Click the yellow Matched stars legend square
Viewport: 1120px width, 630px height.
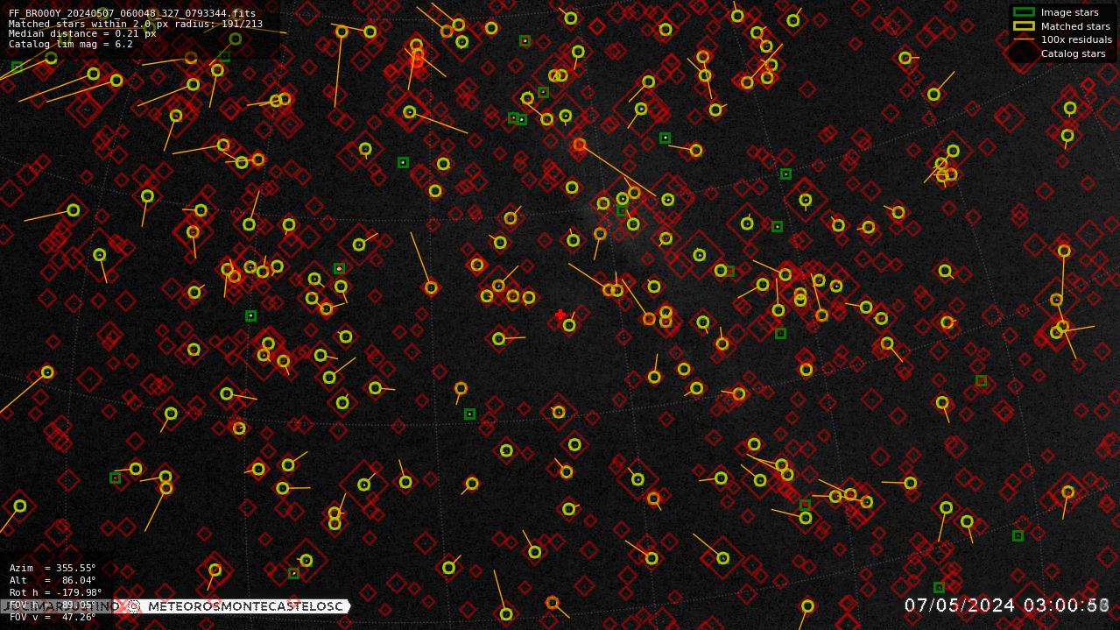pos(1024,25)
